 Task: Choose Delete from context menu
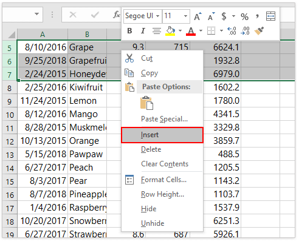point(162,149)
